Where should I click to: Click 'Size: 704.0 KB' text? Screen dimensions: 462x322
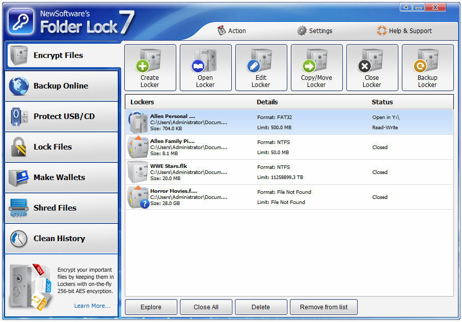click(166, 129)
